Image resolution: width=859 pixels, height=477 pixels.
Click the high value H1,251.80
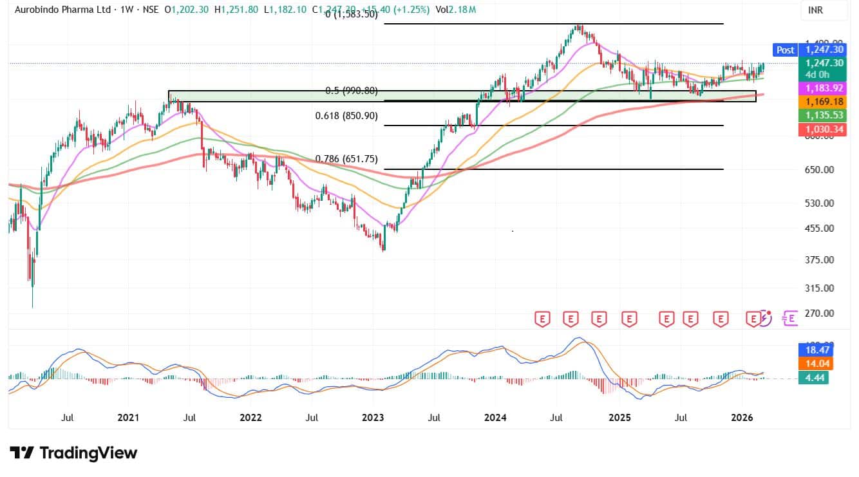pos(236,11)
